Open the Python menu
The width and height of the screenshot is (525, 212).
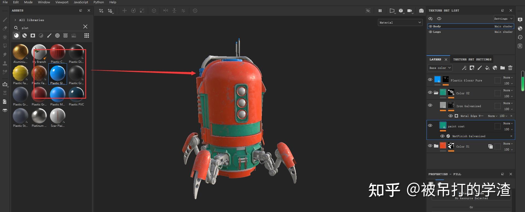pos(99,2)
